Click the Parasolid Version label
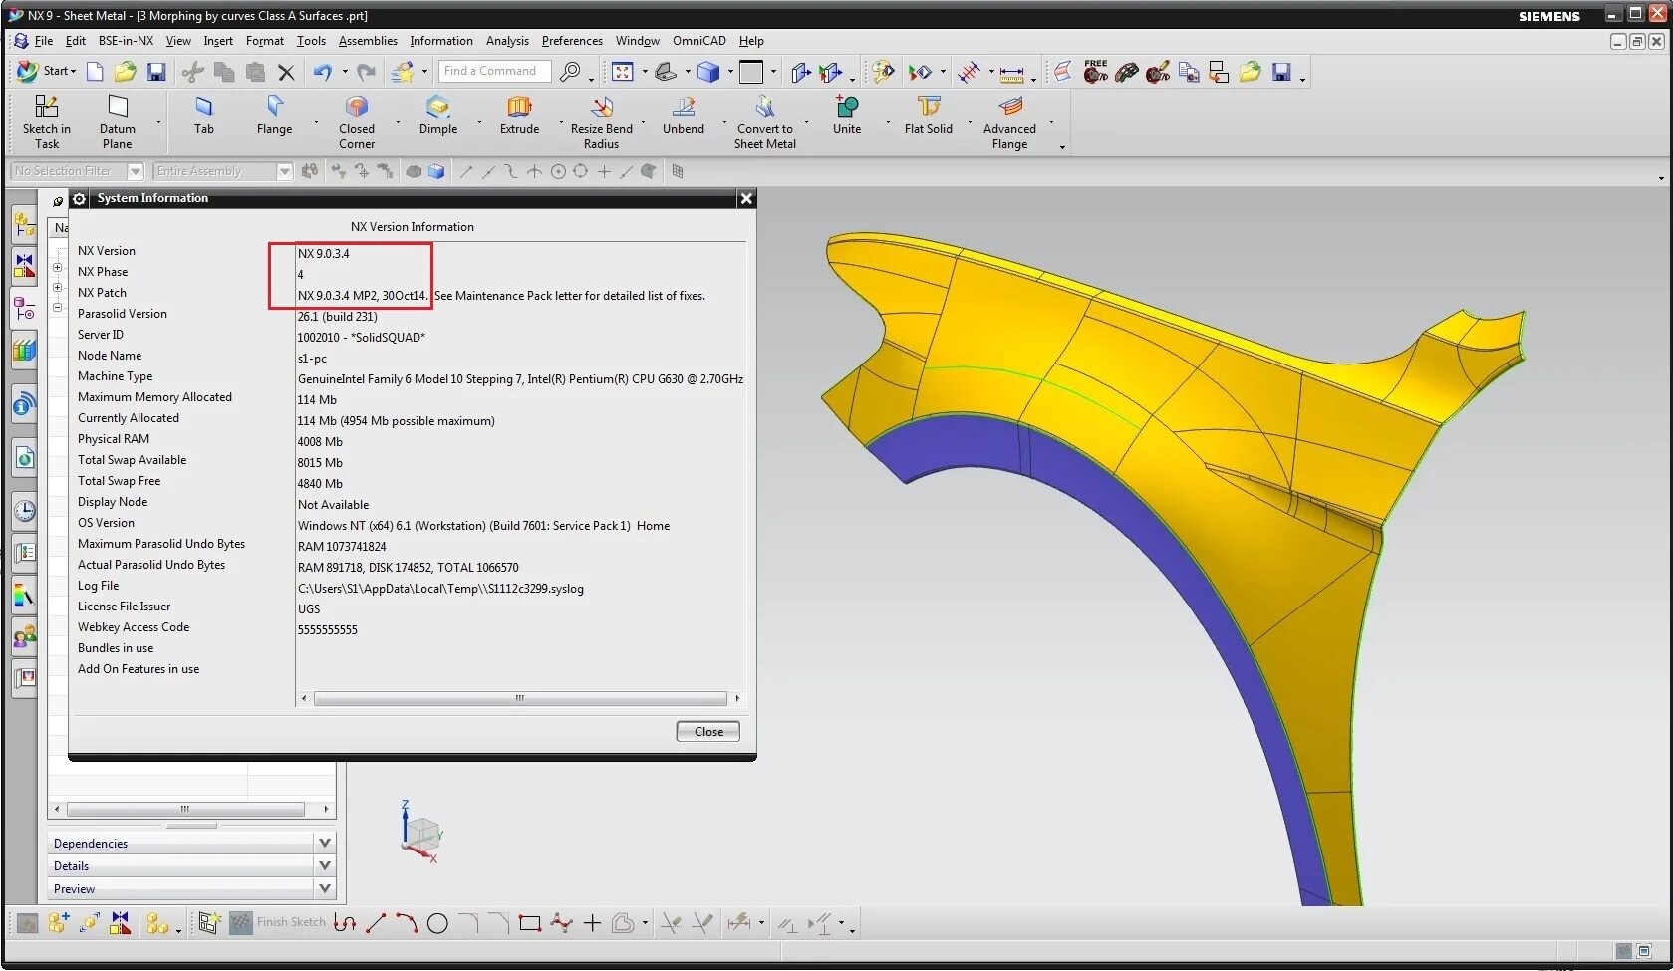Image resolution: width=1673 pixels, height=971 pixels. (123, 314)
